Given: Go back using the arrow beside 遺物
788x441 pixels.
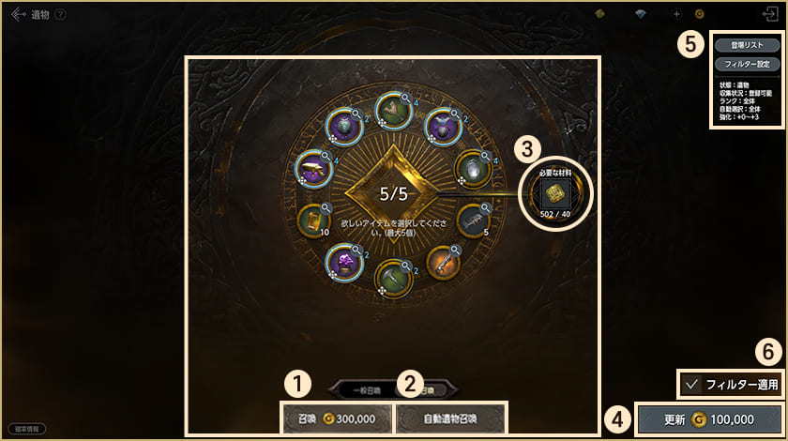Looking at the screenshot, I should (x=18, y=15).
